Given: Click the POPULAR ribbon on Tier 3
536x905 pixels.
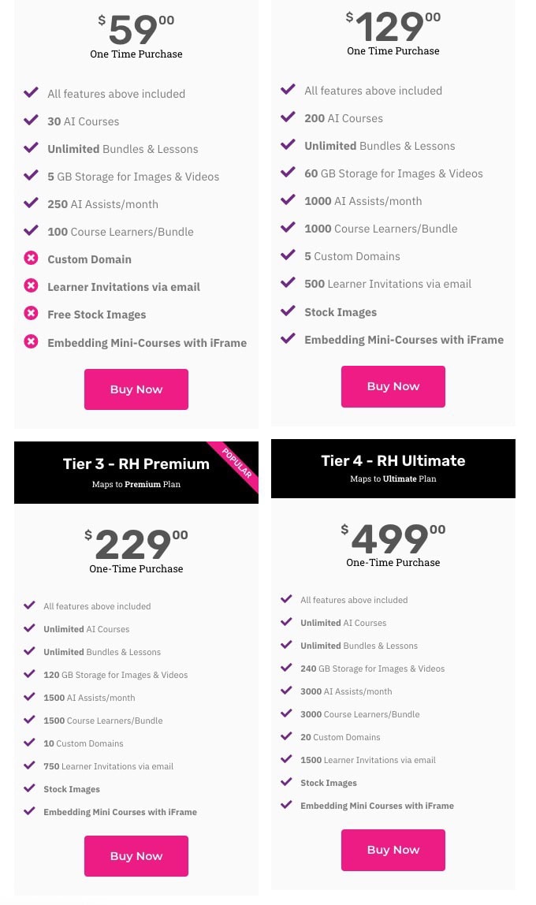Looking at the screenshot, I should point(237,463).
